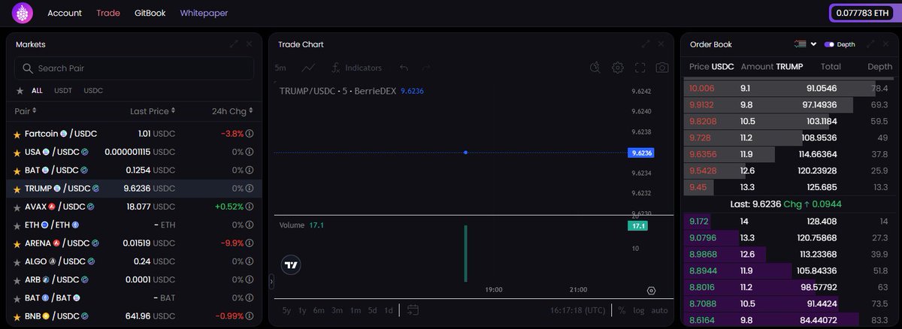The height and width of the screenshot is (329, 902).
Task: Select the BNB/USDC market pair
Action: click(135, 316)
